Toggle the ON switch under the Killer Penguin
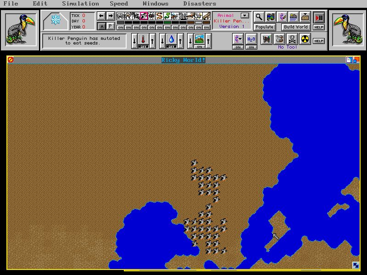This screenshot has width=367, height=275. click(x=144, y=27)
